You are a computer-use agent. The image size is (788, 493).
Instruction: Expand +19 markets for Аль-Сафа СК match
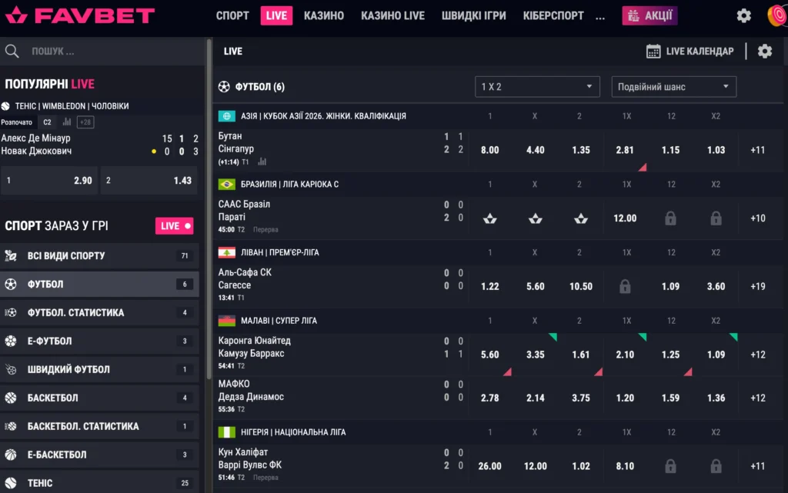click(757, 286)
